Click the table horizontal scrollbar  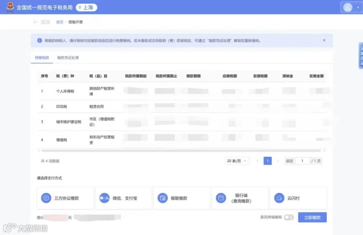[x=181, y=150]
